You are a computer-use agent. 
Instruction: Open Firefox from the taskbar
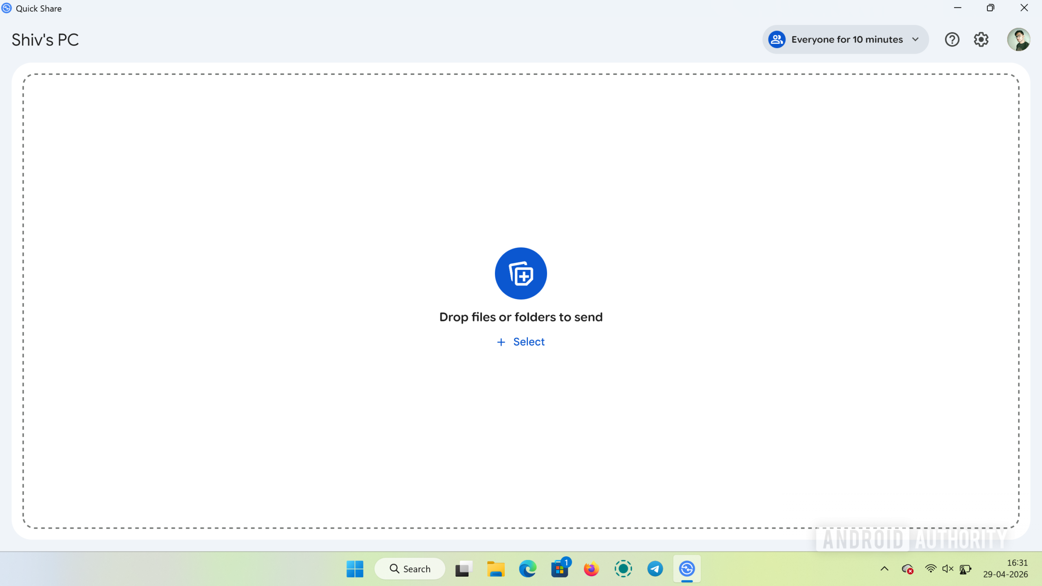[592, 569]
